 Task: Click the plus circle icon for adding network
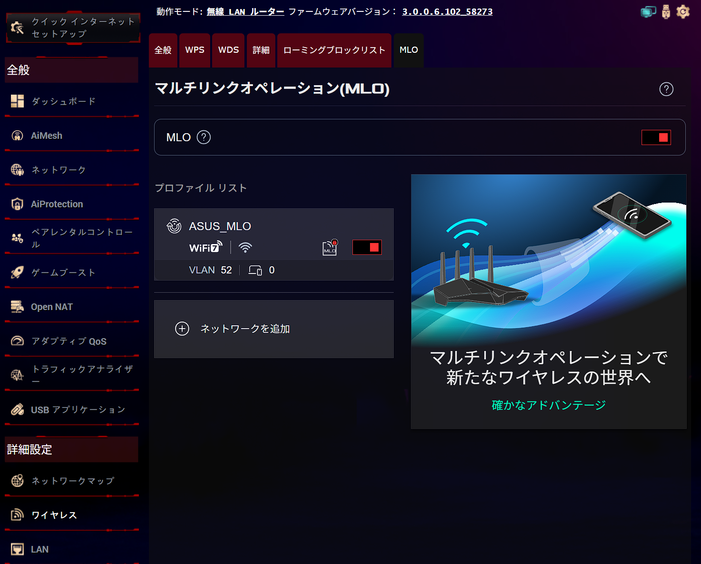(182, 329)
